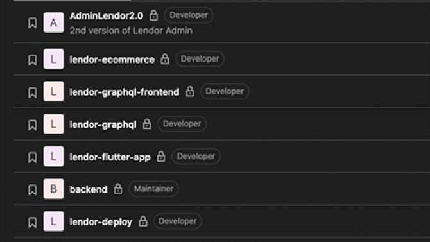Open the lendor-flutter-app project
The width and height of the screenshot is (430, 242).
110,157
